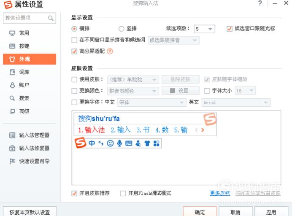Viewport: 292px width, 216px height.
Task: Open Chinese font dropdown showing 宋体
Action: pyautogui.click(x=151, y=103)
